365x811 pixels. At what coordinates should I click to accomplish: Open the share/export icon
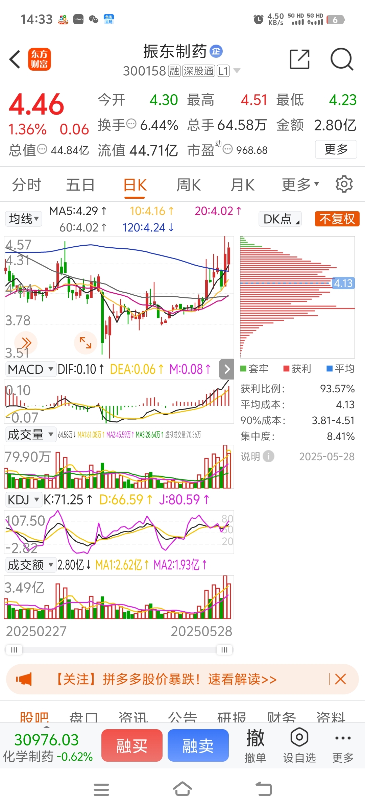(x=300, y=59)
